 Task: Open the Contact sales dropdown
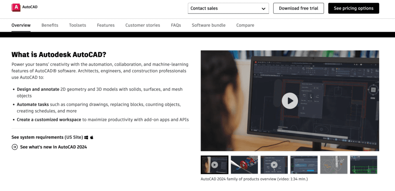click(228, 9)
